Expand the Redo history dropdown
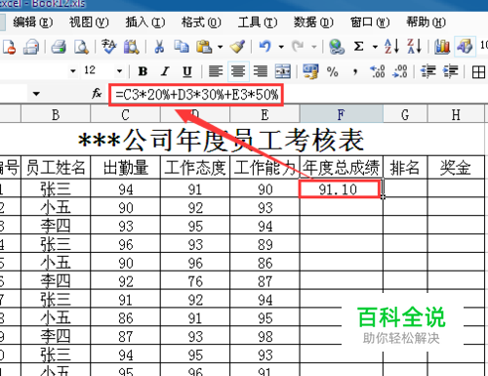The width and height of the screenshot is (488, 376). tap(314, 47)
